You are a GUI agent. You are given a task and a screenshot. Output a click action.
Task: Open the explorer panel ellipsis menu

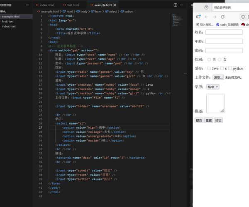[x=27, y=5]
